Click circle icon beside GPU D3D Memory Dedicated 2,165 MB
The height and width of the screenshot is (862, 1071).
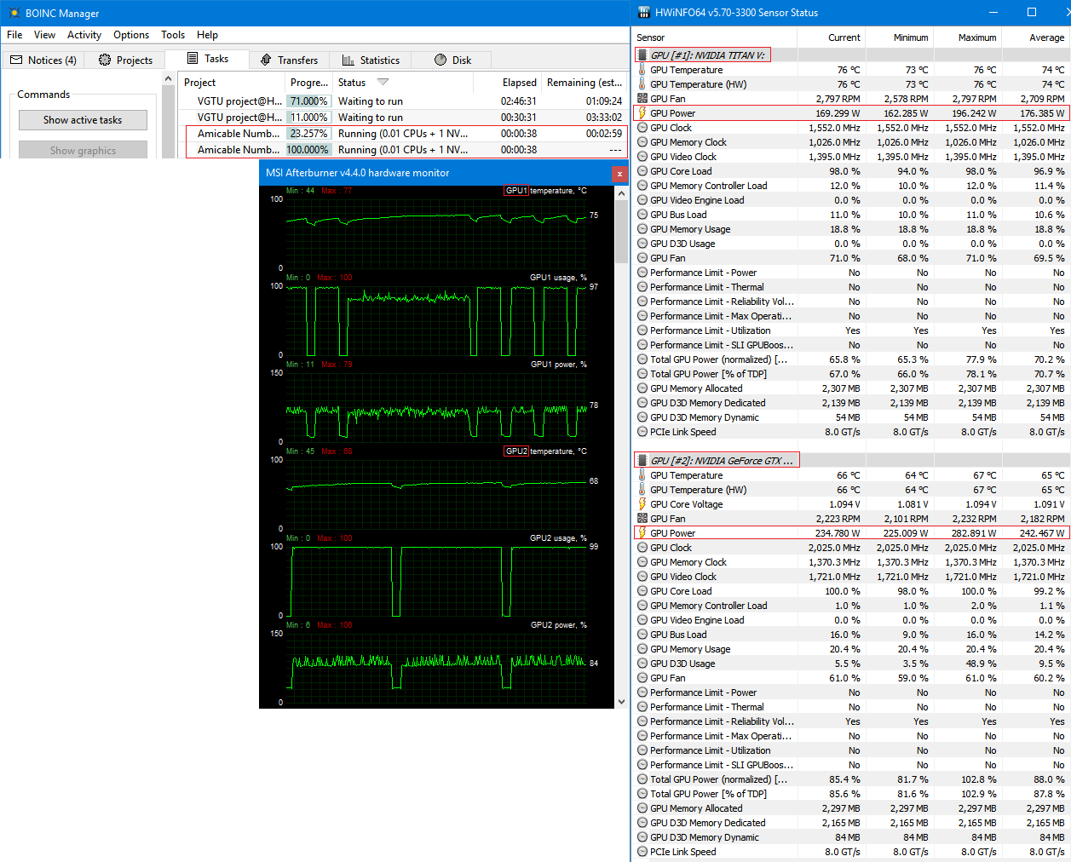pos(642,823)
